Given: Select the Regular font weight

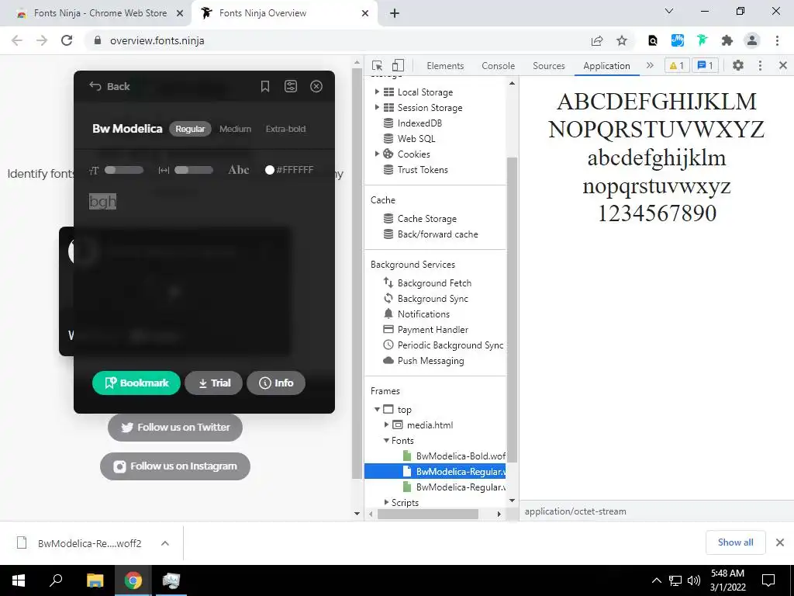Looking at the screenshot, I should point(190,129).
